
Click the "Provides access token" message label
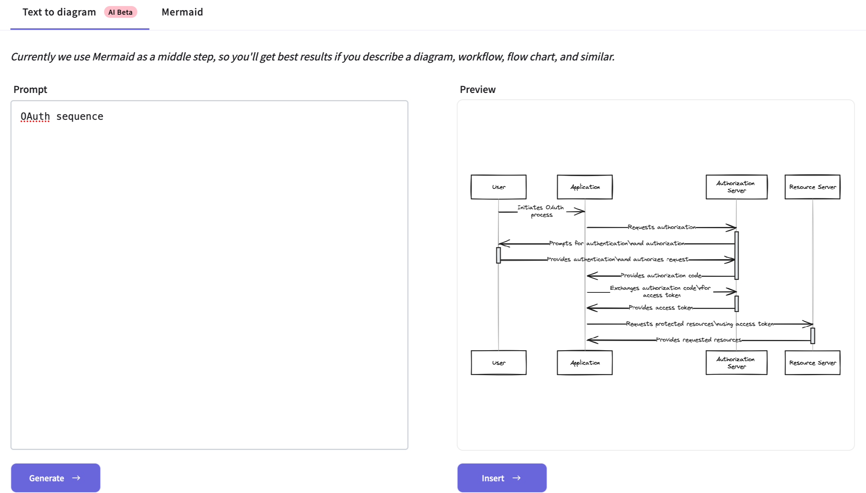(661, 308)
